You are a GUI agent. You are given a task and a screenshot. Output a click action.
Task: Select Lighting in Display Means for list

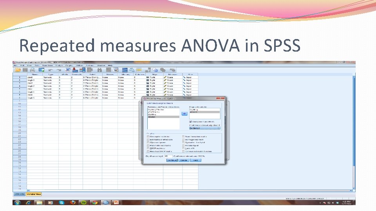coord(204,109)
